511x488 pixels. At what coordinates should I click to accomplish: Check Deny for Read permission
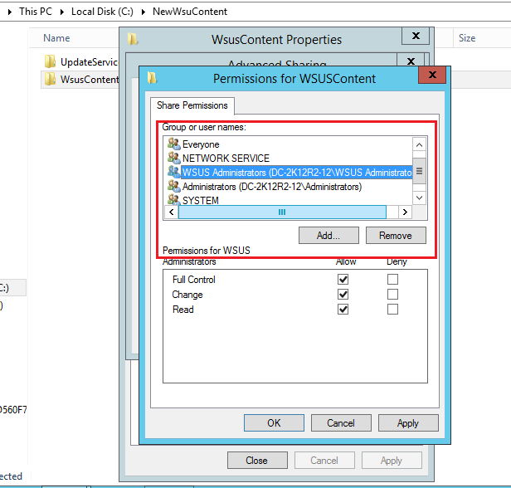[392, 309]
